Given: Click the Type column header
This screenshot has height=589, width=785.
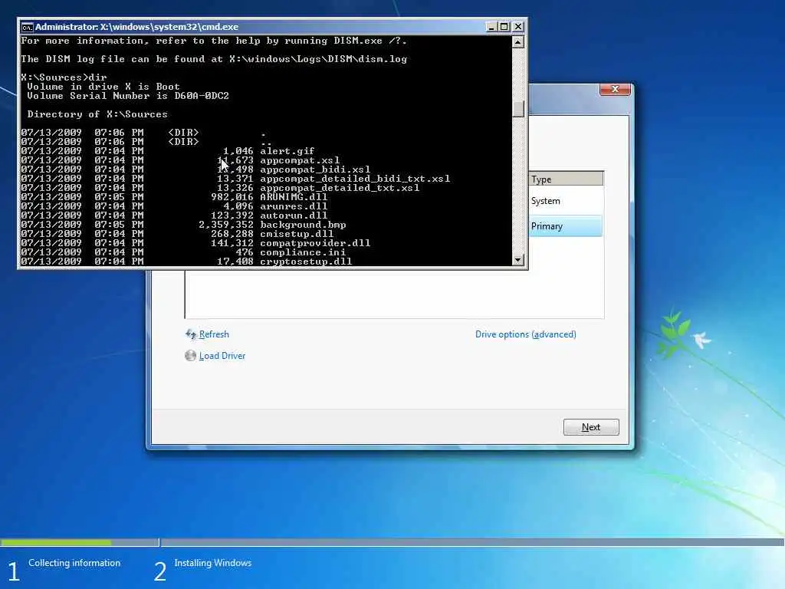Looking at the screenshot, I should (x=567, y=179).
